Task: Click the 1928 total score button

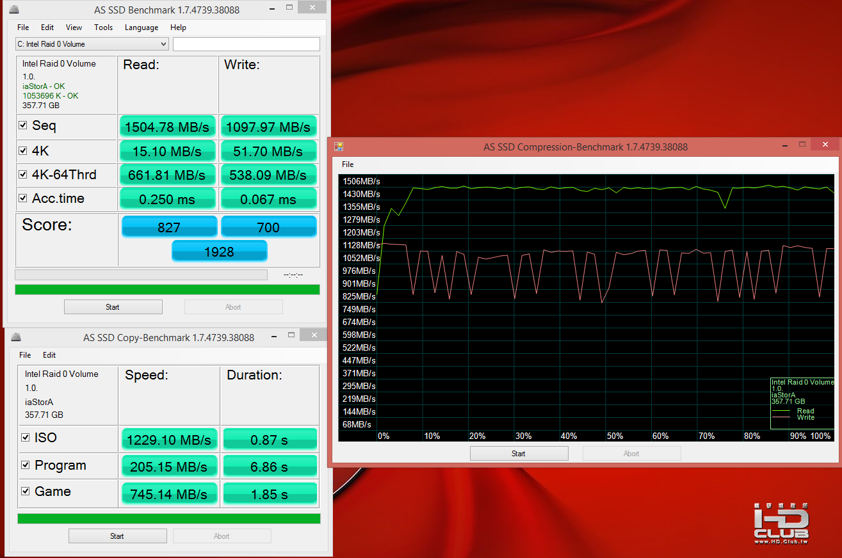Action: point(219,251)
